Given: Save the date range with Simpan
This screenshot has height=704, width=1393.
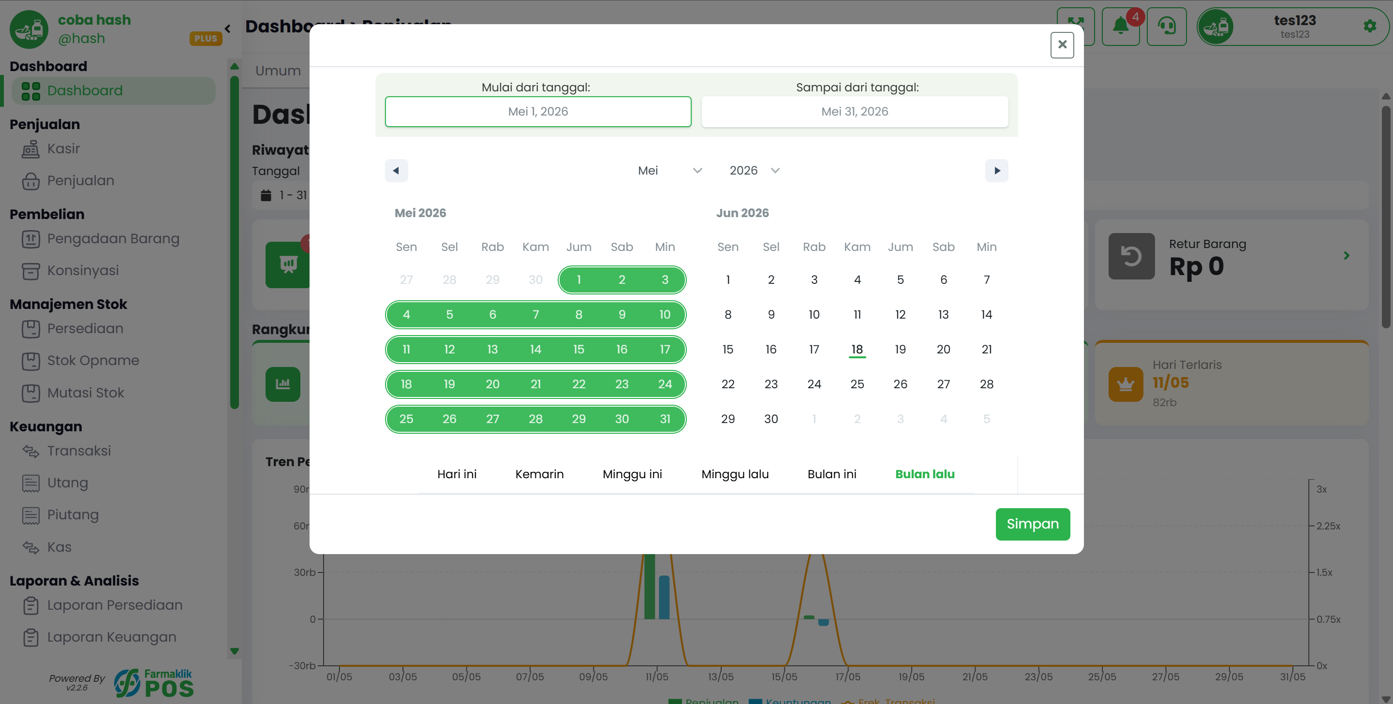Looking at the screenshot, I should pos(1032,524).
